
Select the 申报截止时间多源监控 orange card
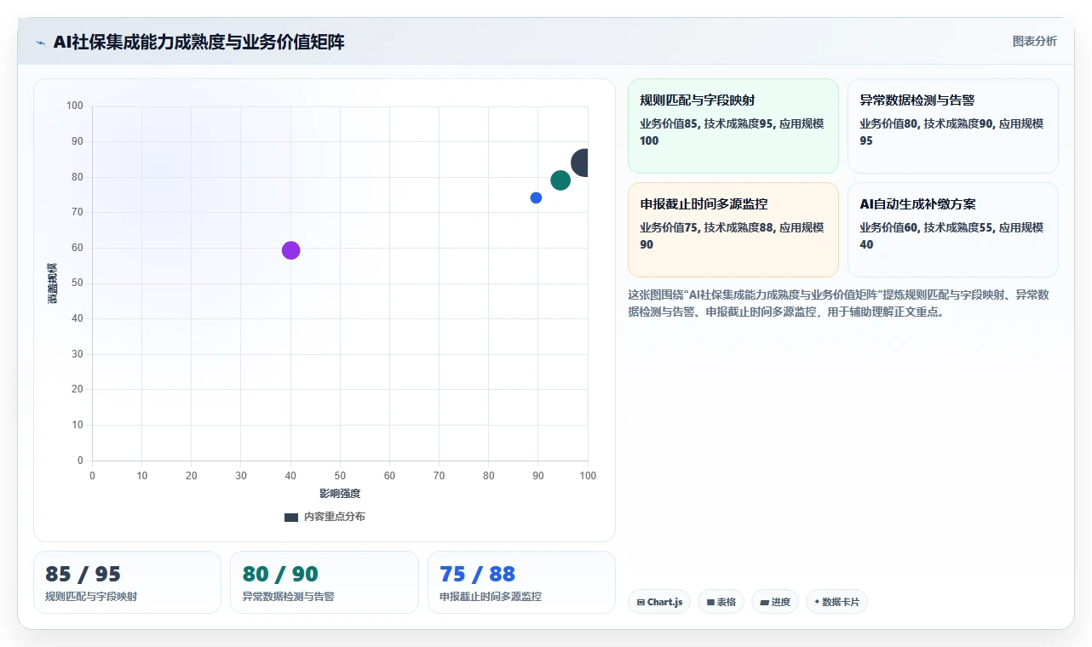[733, 230]
